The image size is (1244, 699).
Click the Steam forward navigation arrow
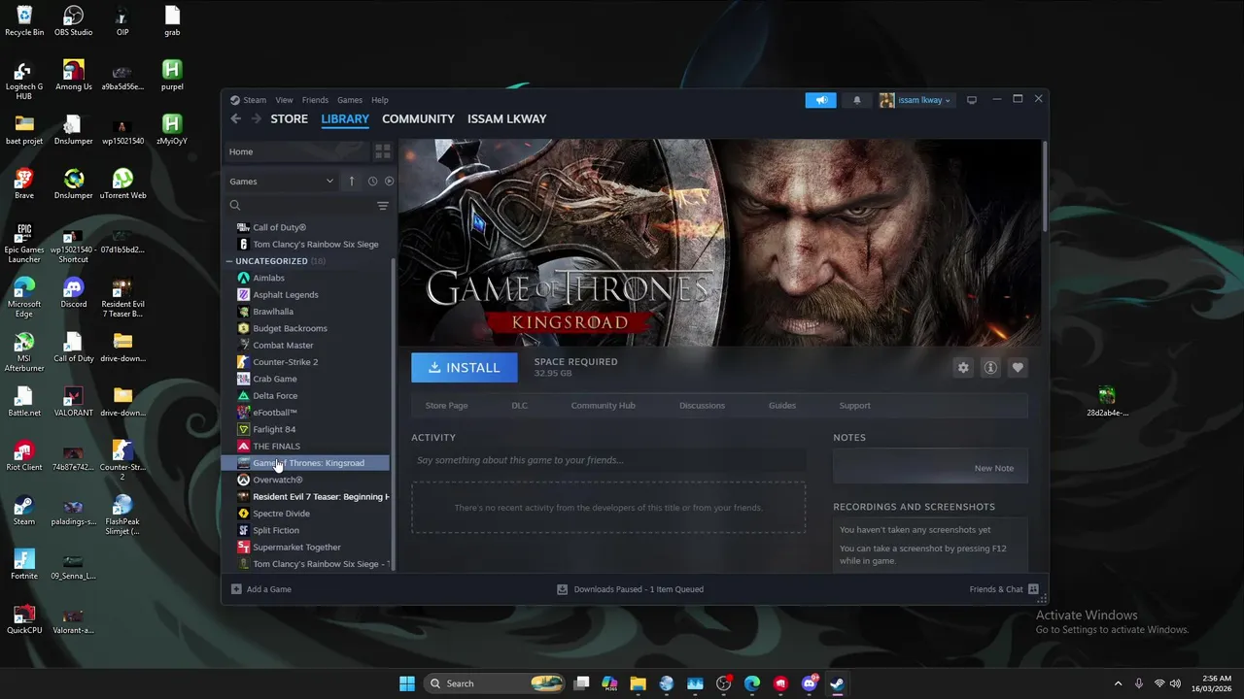click(x=257, y=118)
